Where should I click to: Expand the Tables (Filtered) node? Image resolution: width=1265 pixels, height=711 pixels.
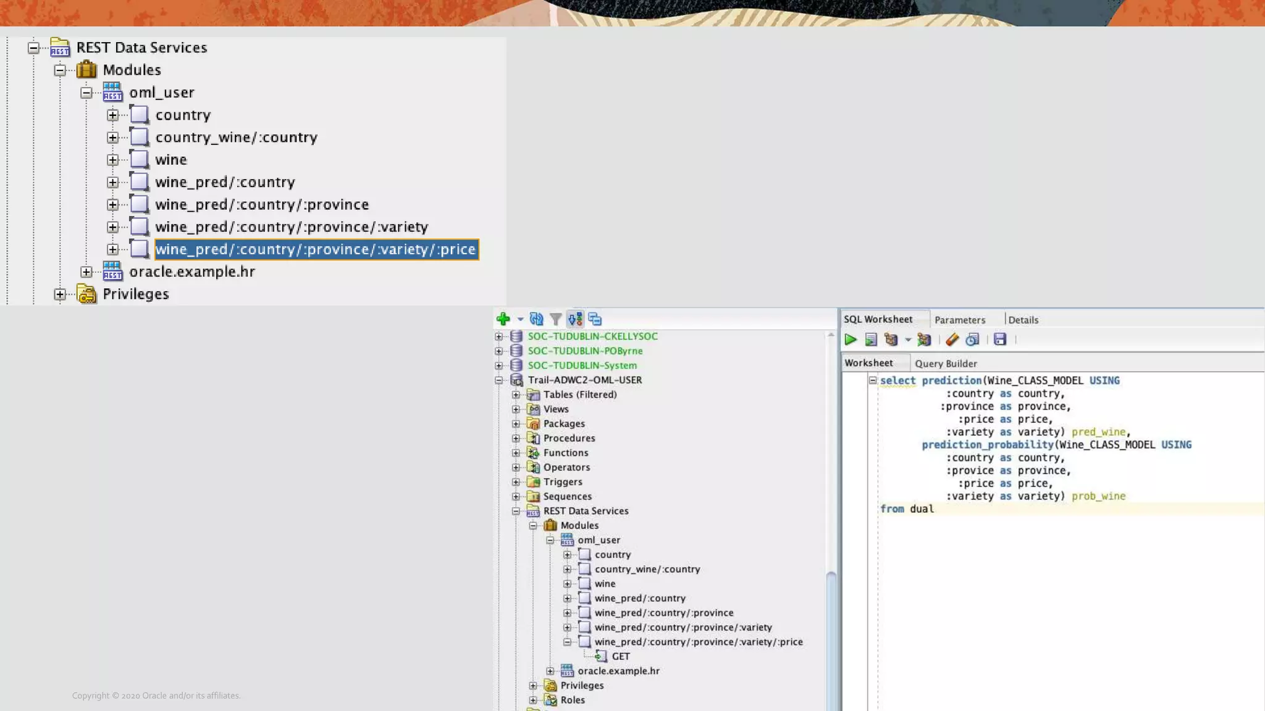(x=516, y=394)
